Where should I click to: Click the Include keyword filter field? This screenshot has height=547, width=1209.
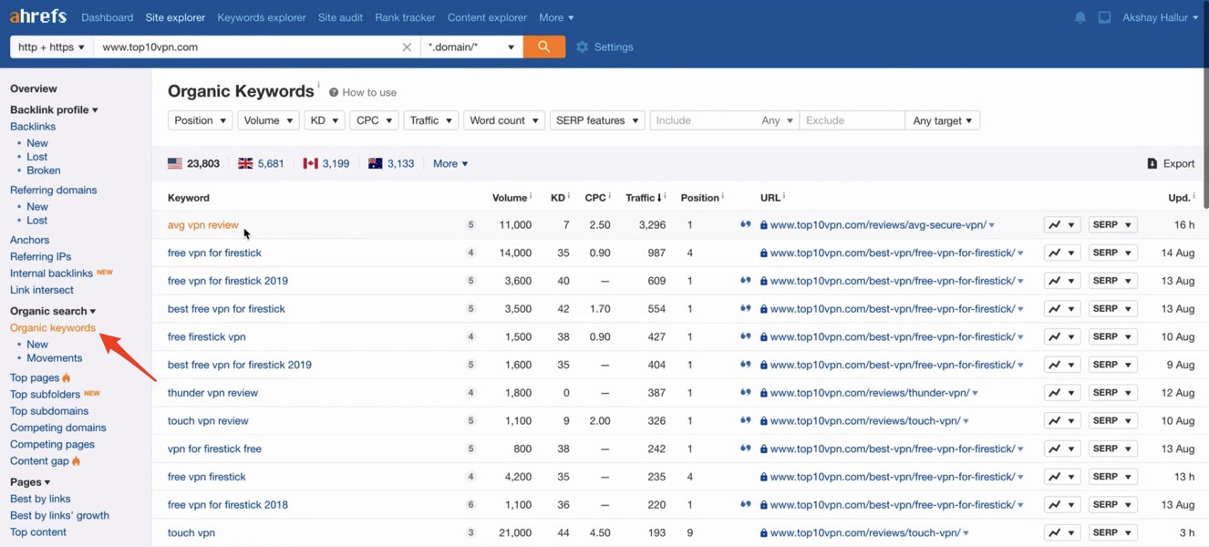[x=704, y=120]
